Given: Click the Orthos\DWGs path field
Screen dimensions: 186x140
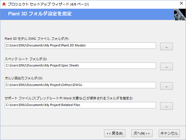Looking at the screenshot, I should tap(81, 85).
